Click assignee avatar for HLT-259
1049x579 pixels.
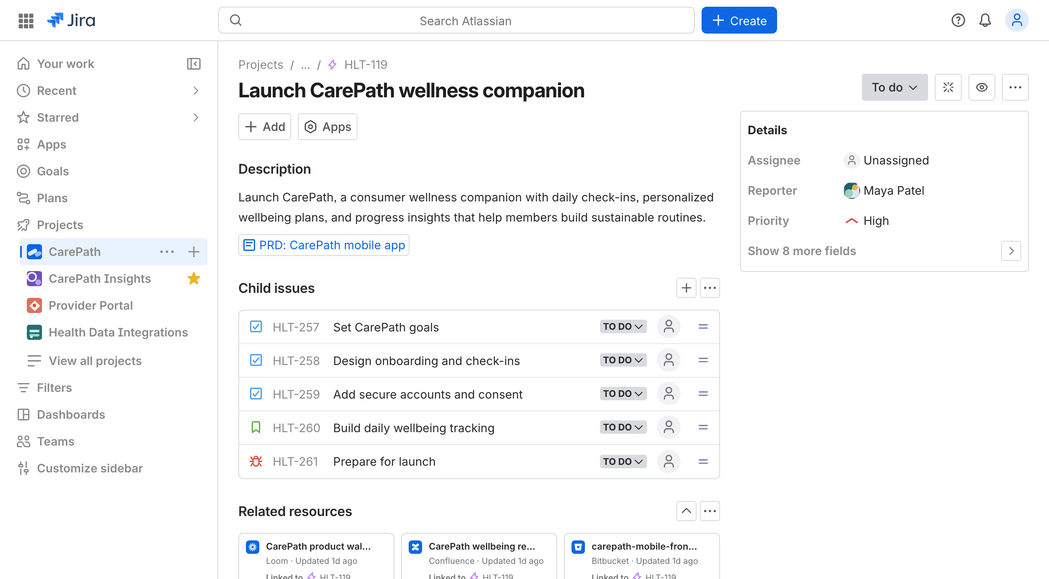click(x=668, y=394)
